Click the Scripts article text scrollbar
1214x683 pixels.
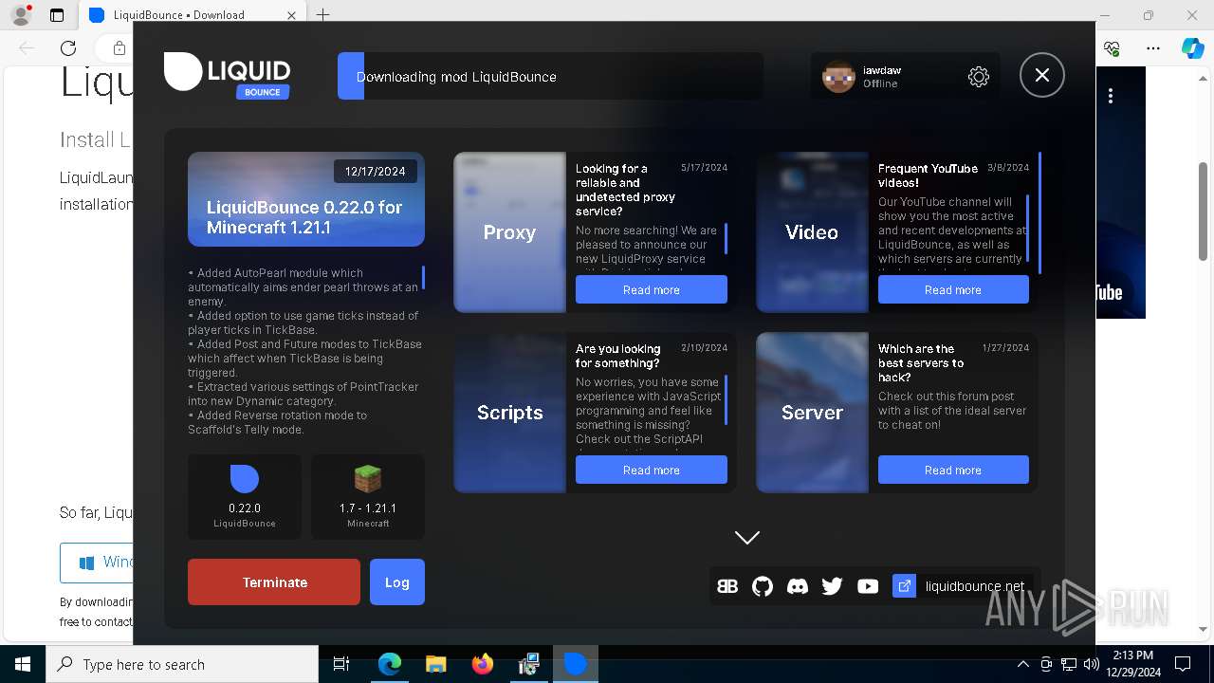pyautogui.click(x=726, y=399)
